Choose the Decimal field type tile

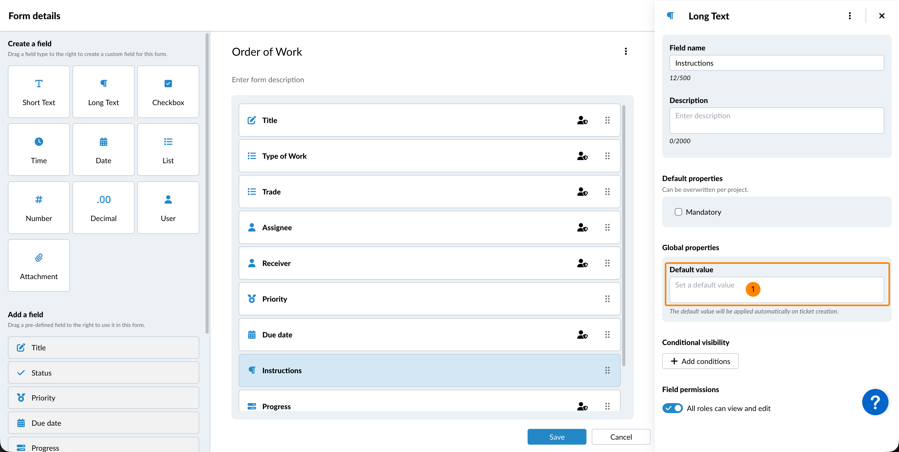click(103, 208)
